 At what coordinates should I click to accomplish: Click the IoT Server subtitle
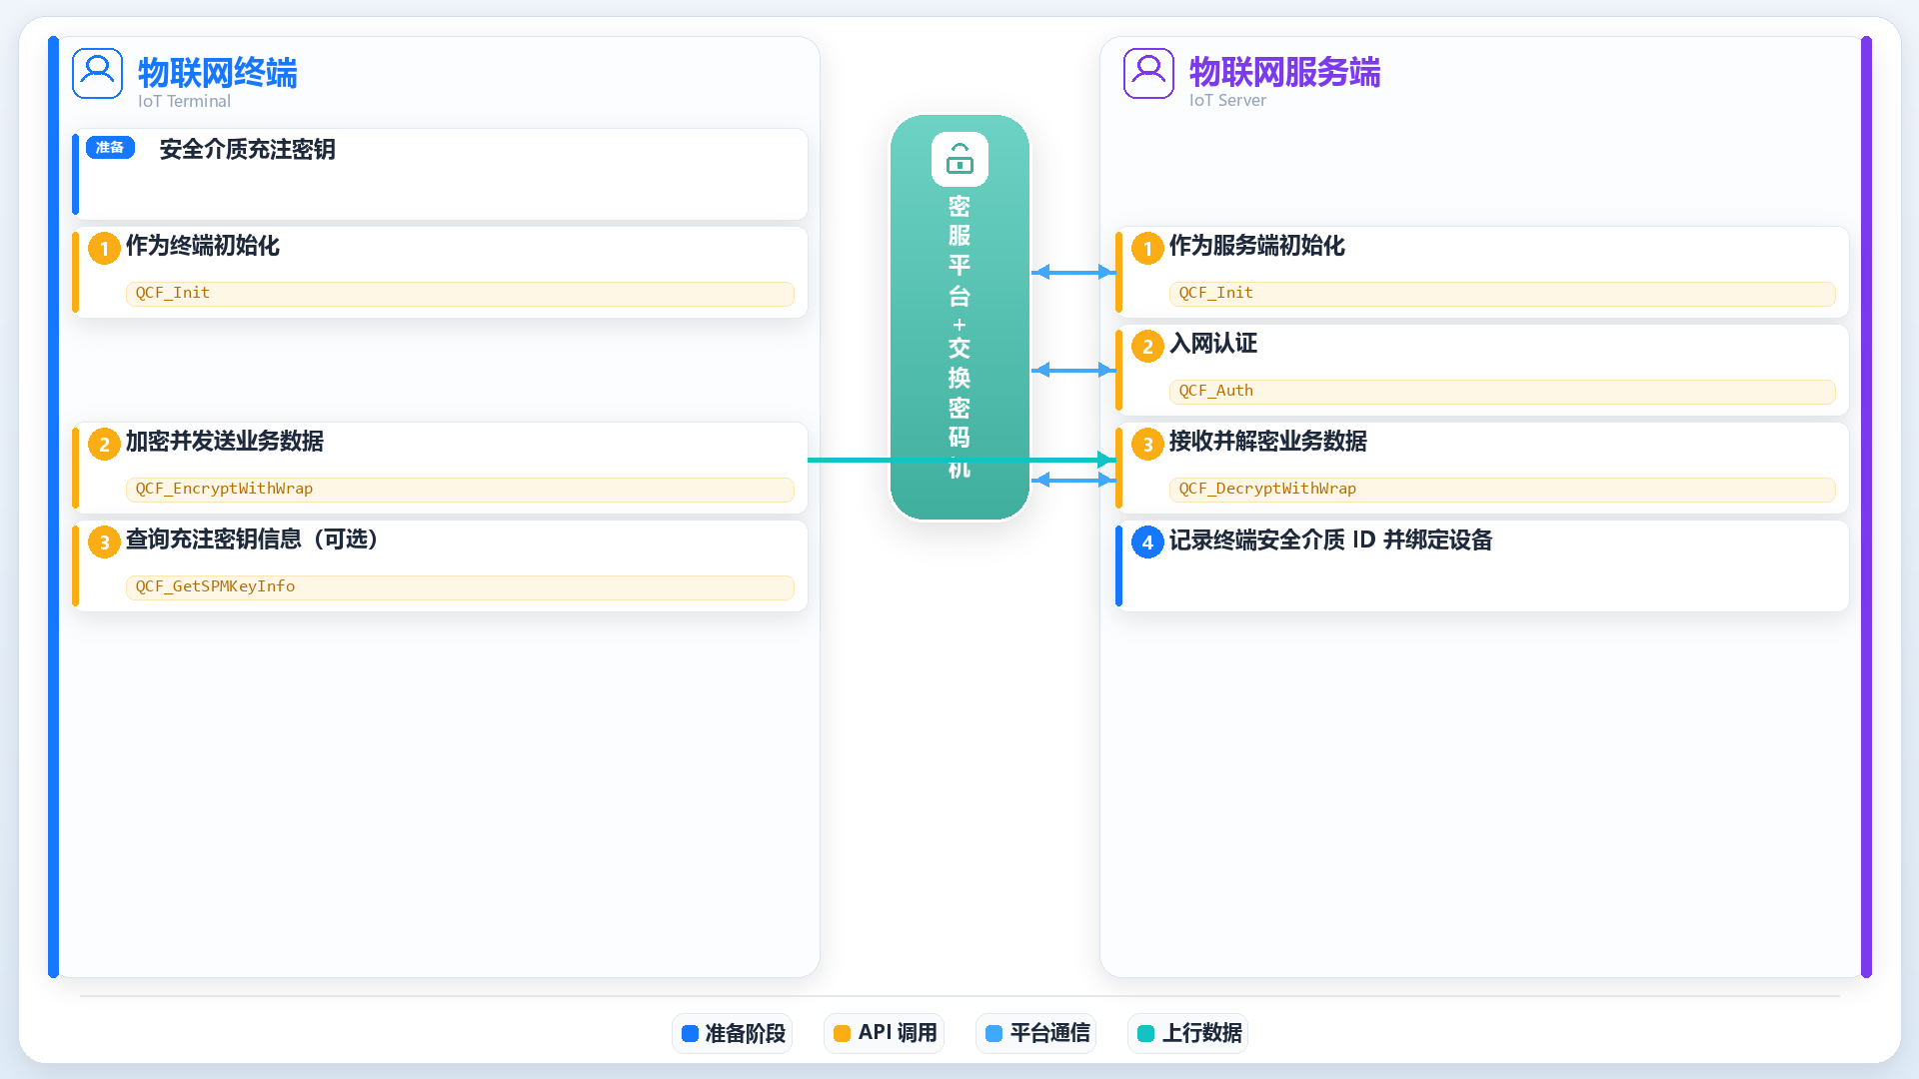(x=1227, y=100)
